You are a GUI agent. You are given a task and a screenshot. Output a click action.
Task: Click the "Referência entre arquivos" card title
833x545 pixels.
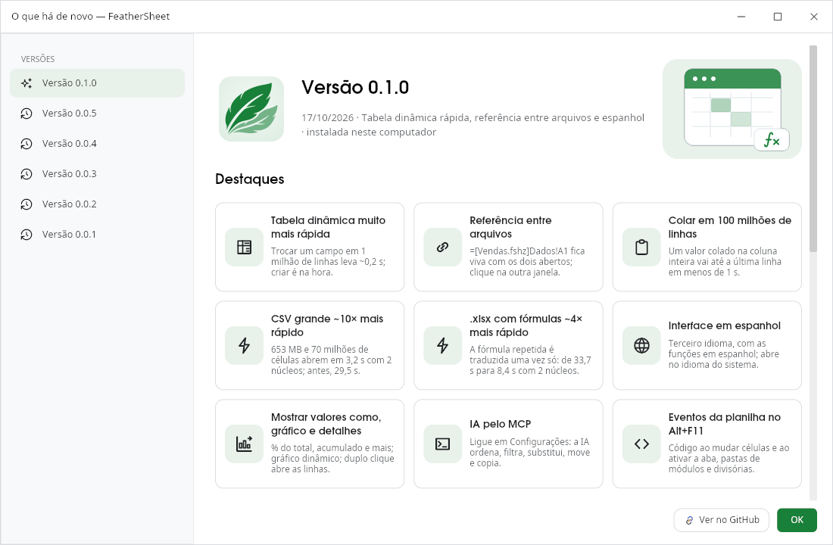(x=510, y=227)
